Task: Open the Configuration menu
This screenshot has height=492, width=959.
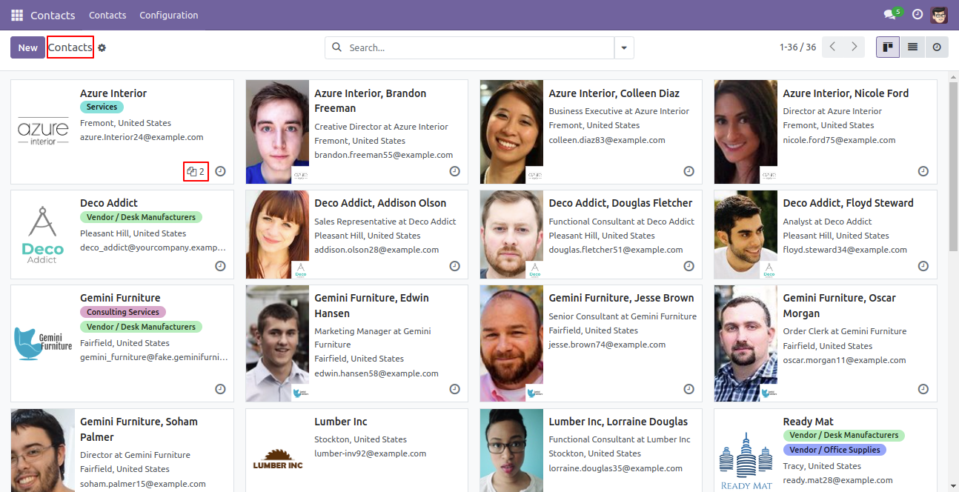Action: coord(169,15)
